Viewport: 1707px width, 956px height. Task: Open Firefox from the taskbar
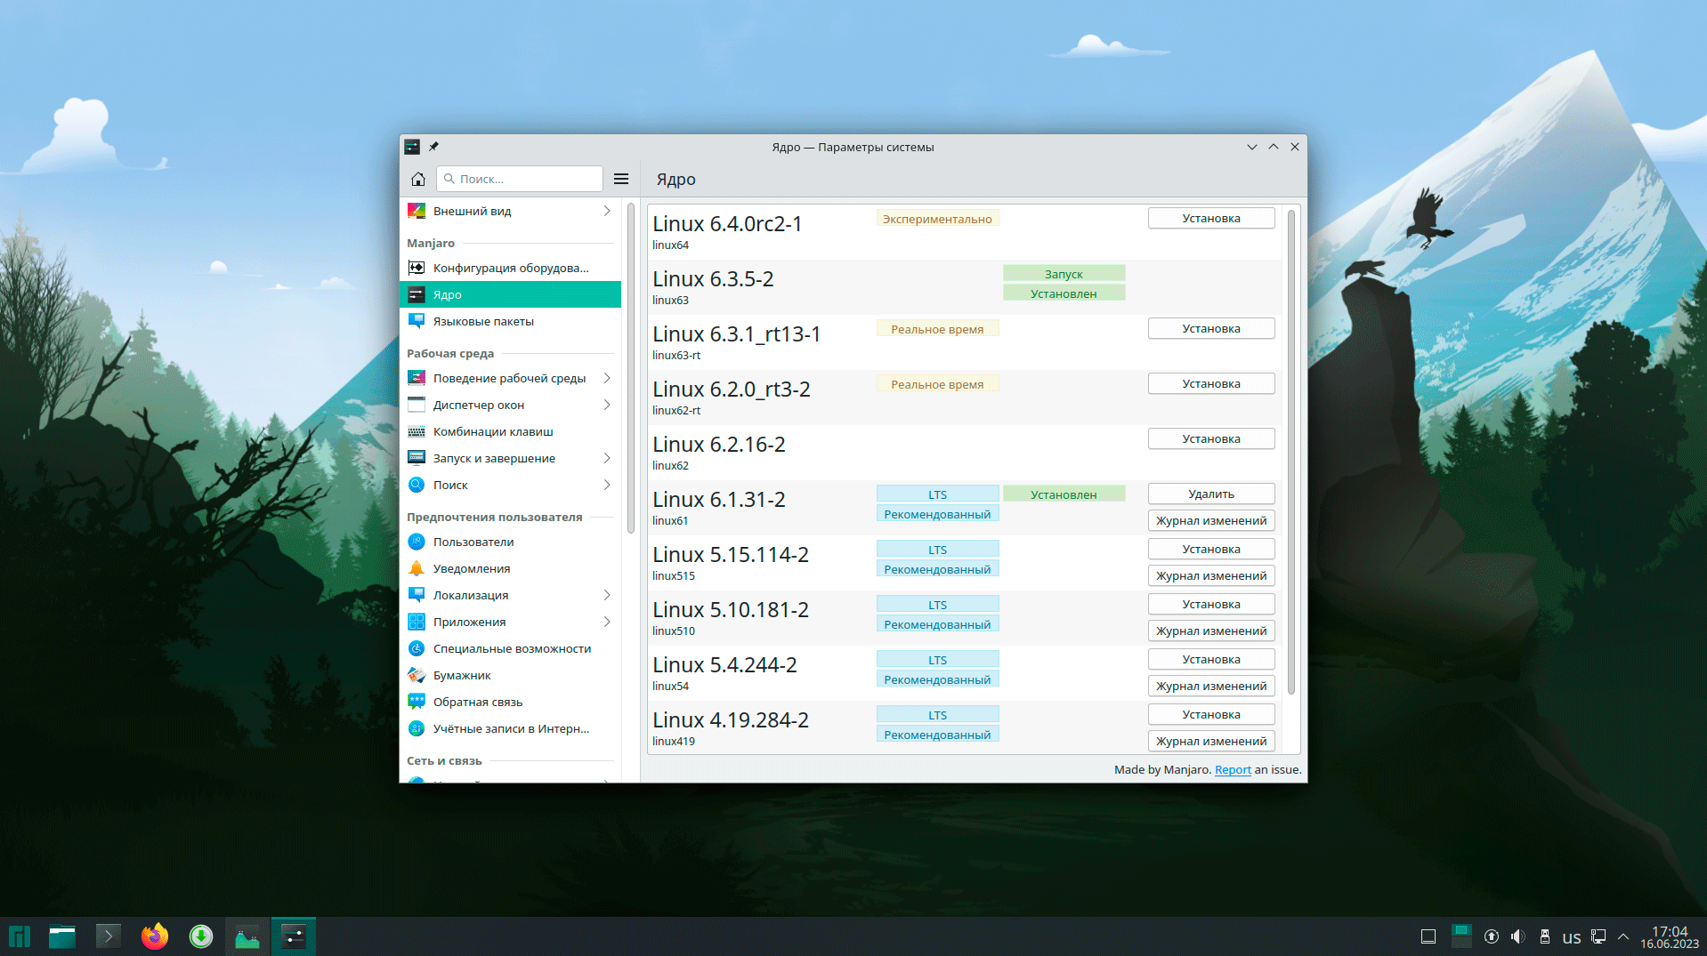click(x=154, y=936)
